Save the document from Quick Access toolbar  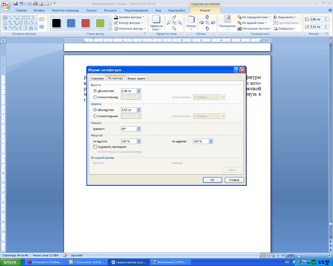click(16, 4)
